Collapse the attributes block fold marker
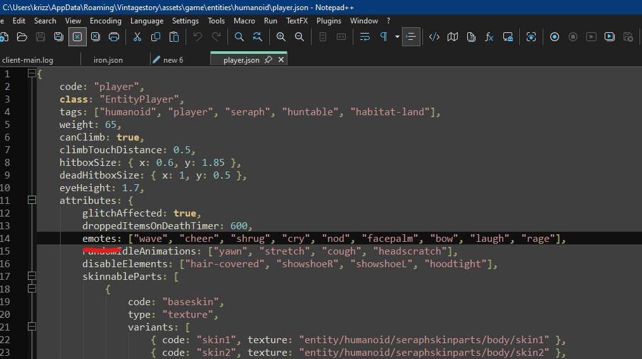642x359 pixels. point(32,200)
